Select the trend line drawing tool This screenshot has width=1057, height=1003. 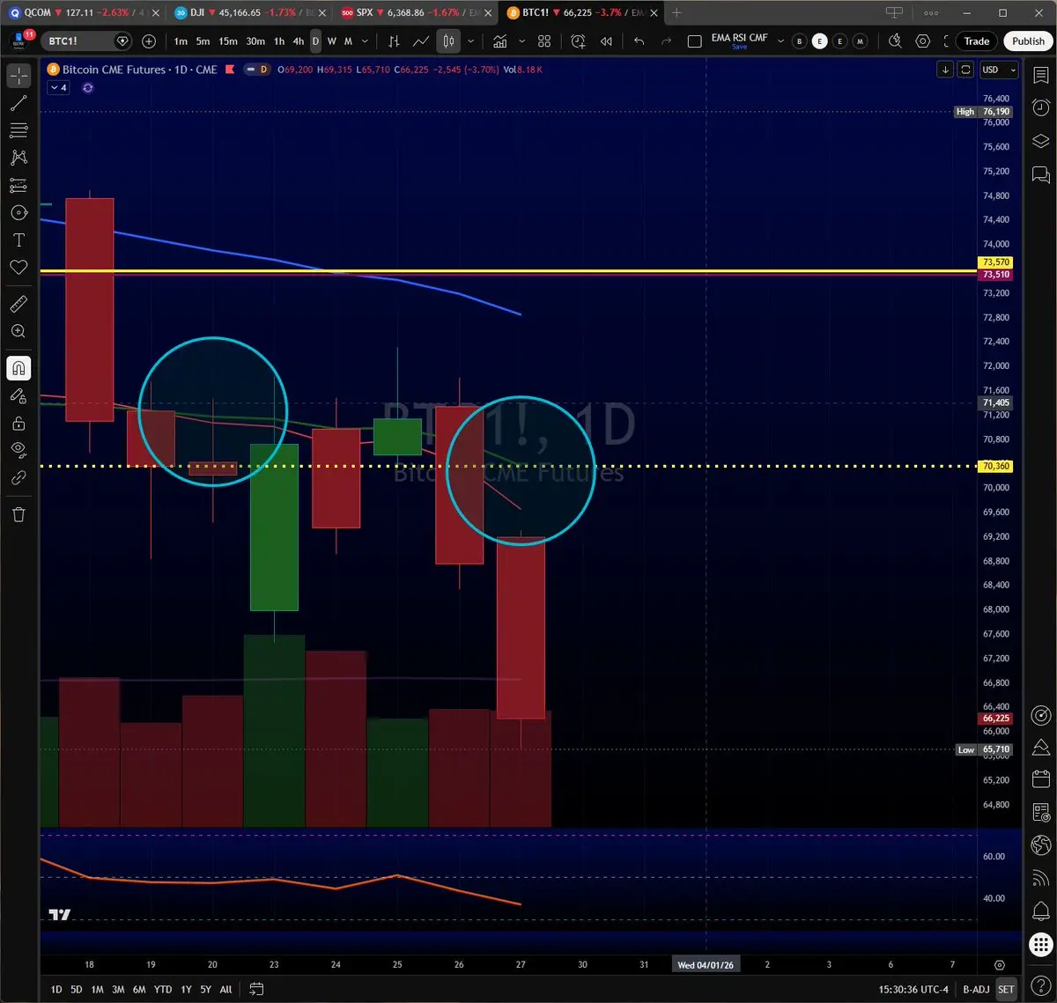coord(18,104)
